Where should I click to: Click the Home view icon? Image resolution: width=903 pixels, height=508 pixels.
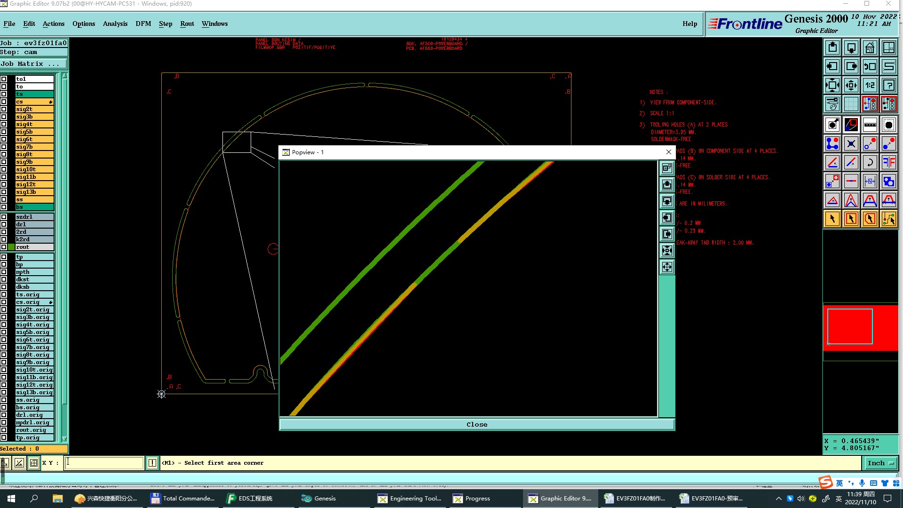[870, 48]
